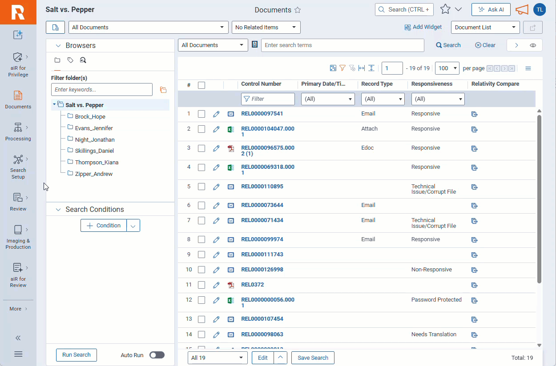Click the reset column sizes icon
556x366 pixels.
point(362,68)
